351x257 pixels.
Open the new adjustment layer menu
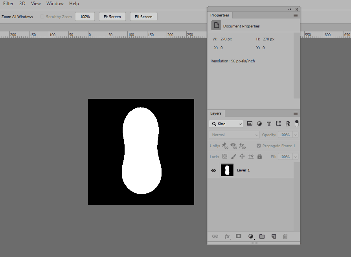[x=251, y=236]
